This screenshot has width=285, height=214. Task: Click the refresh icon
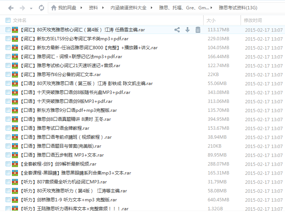[x=41, y=8]
